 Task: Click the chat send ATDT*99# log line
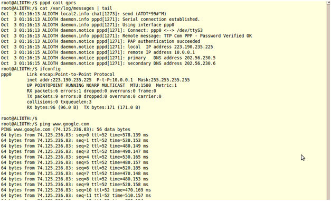pyautogui.click(x=83, y=14)
